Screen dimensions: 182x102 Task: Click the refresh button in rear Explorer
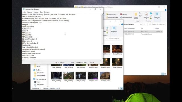[144, 24]
